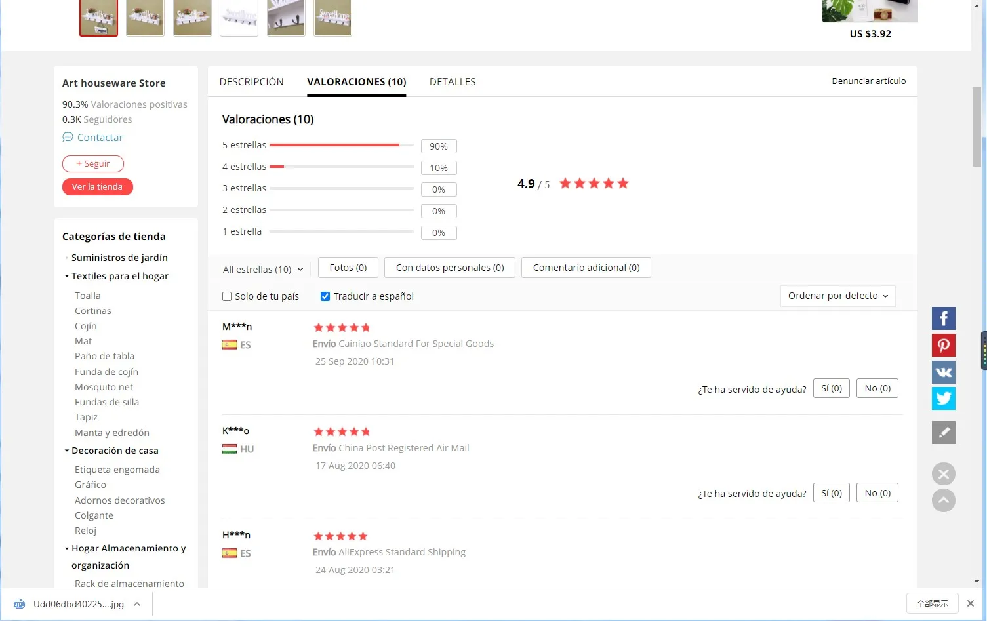Click the 4 estrellas rating bar

342,167
